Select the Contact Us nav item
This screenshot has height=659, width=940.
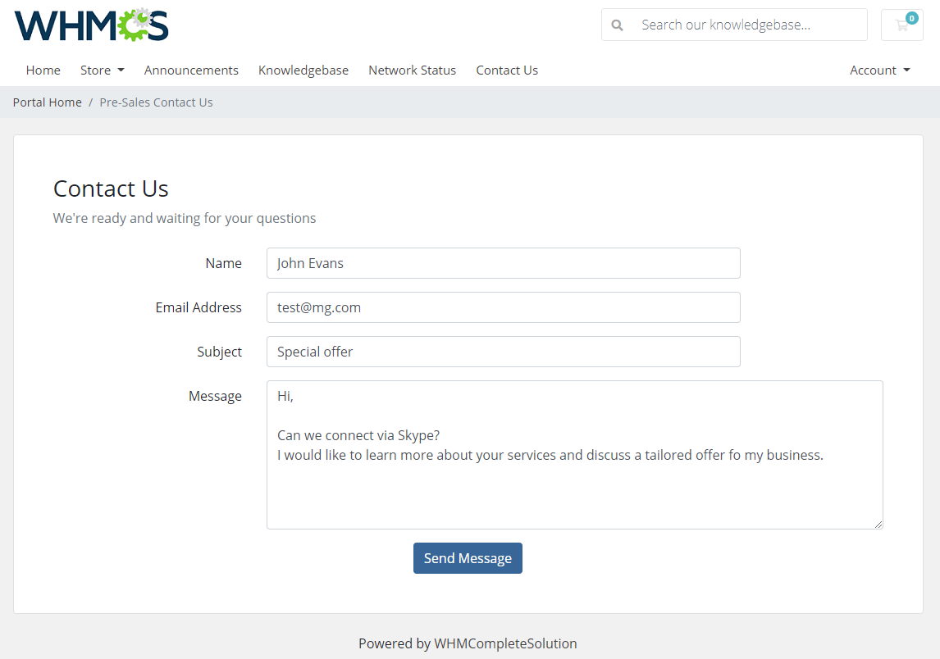(507, 70)
